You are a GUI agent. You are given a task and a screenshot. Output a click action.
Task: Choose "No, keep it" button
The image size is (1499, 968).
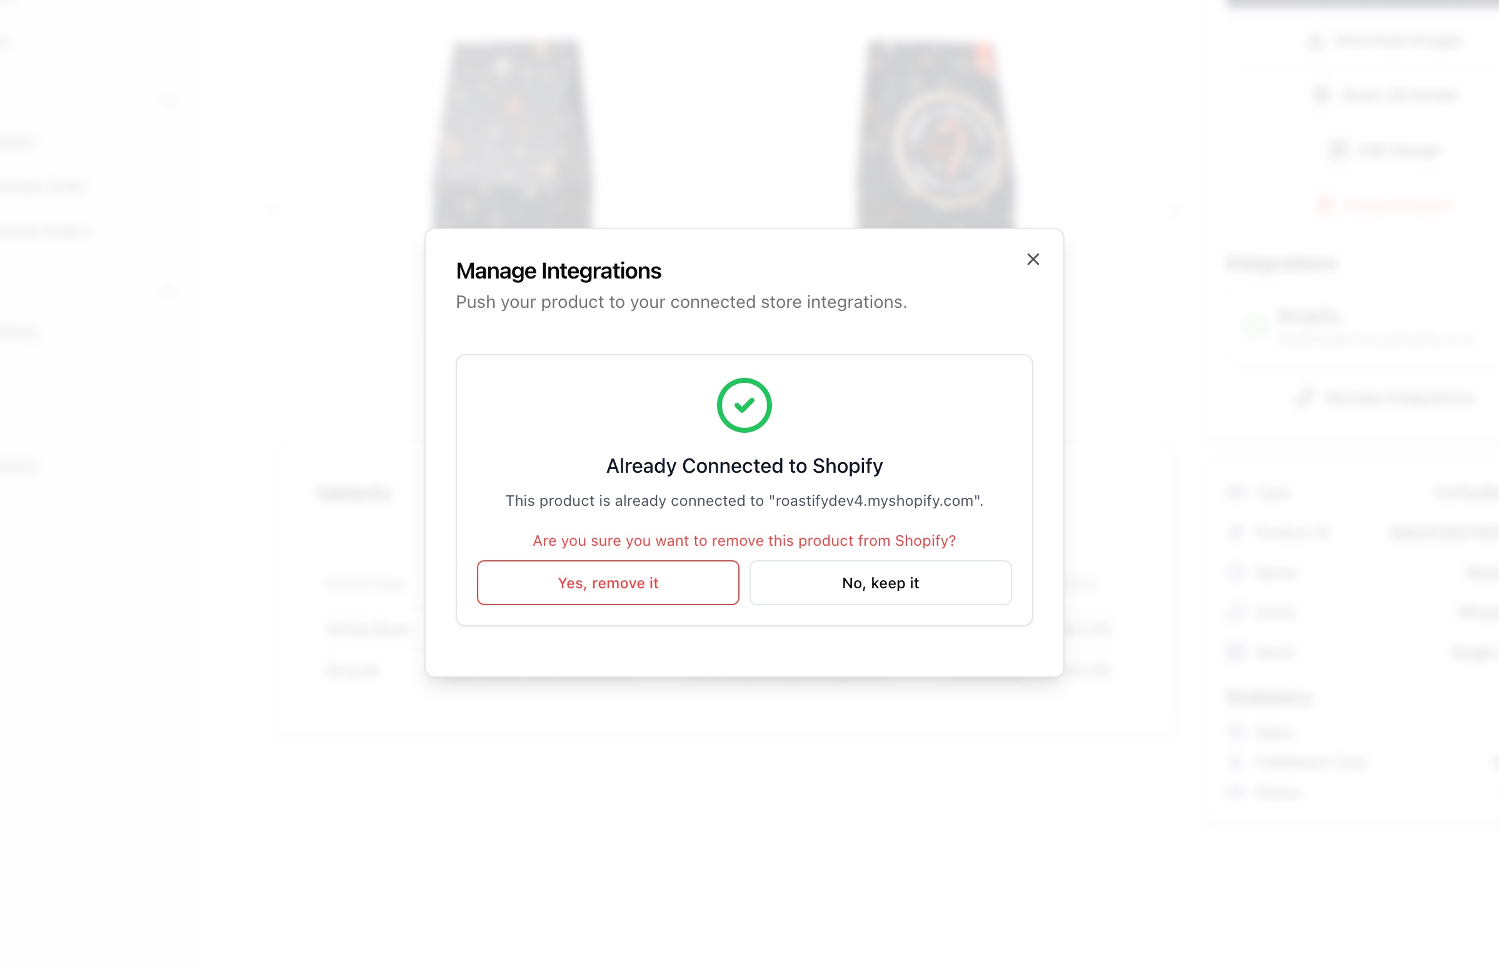880,583
